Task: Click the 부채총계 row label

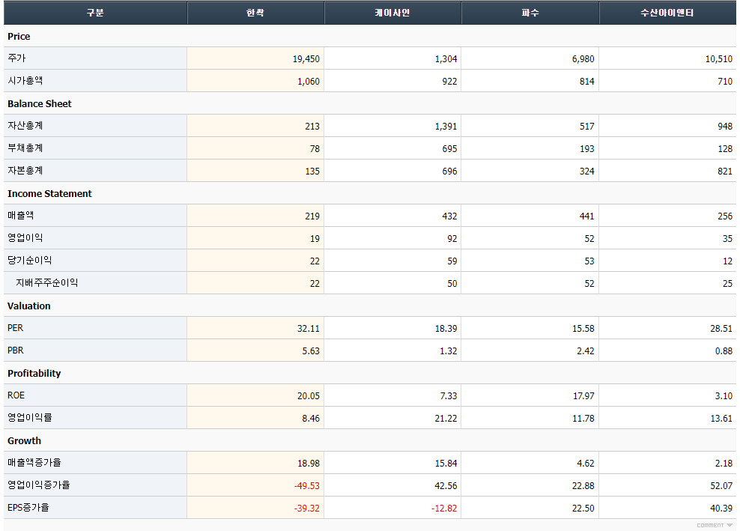Action: (25, 148)
